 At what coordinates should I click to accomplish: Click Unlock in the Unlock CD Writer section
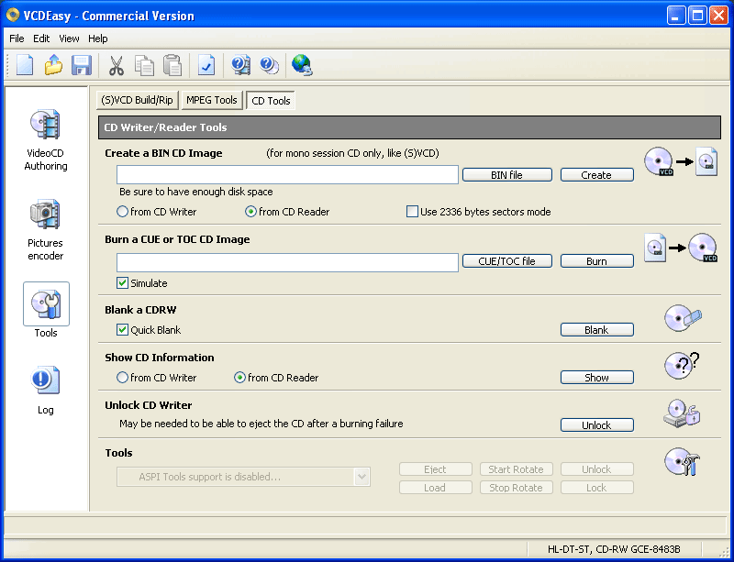point(597,425)
